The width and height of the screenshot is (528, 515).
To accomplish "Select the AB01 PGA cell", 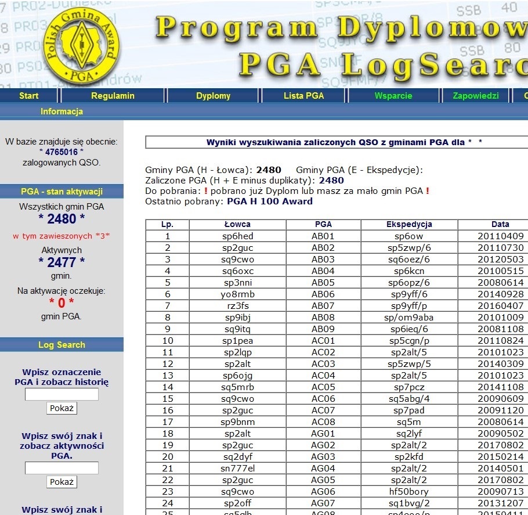I will tap(323, 236).
